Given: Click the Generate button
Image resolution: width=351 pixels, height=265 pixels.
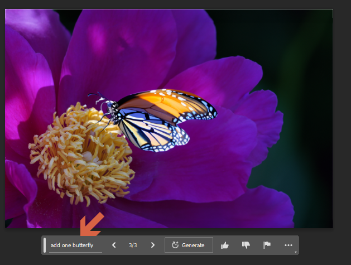Looking at the screenshot, I should click(x=189, y=245).
